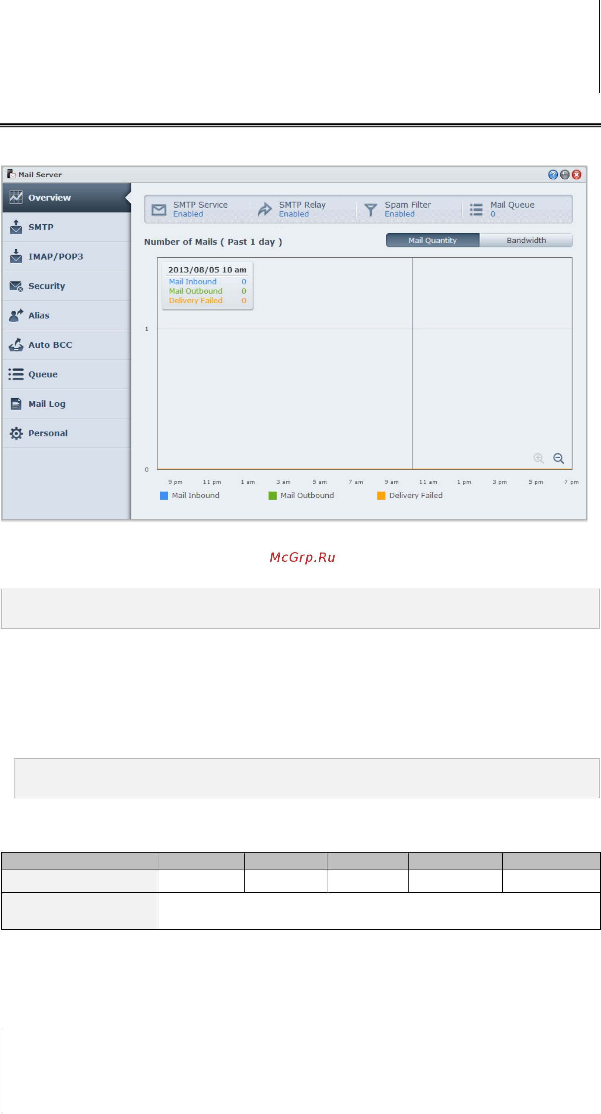Click the IMAP/POP3 download tray icon
This screenshot has height=1114, width=601.
pyautogui.click(x=16, y=255)
